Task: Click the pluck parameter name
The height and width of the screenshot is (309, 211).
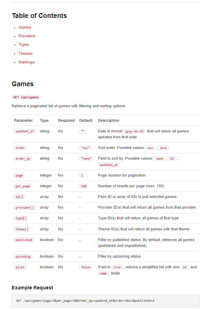Action: click(20, 267)
